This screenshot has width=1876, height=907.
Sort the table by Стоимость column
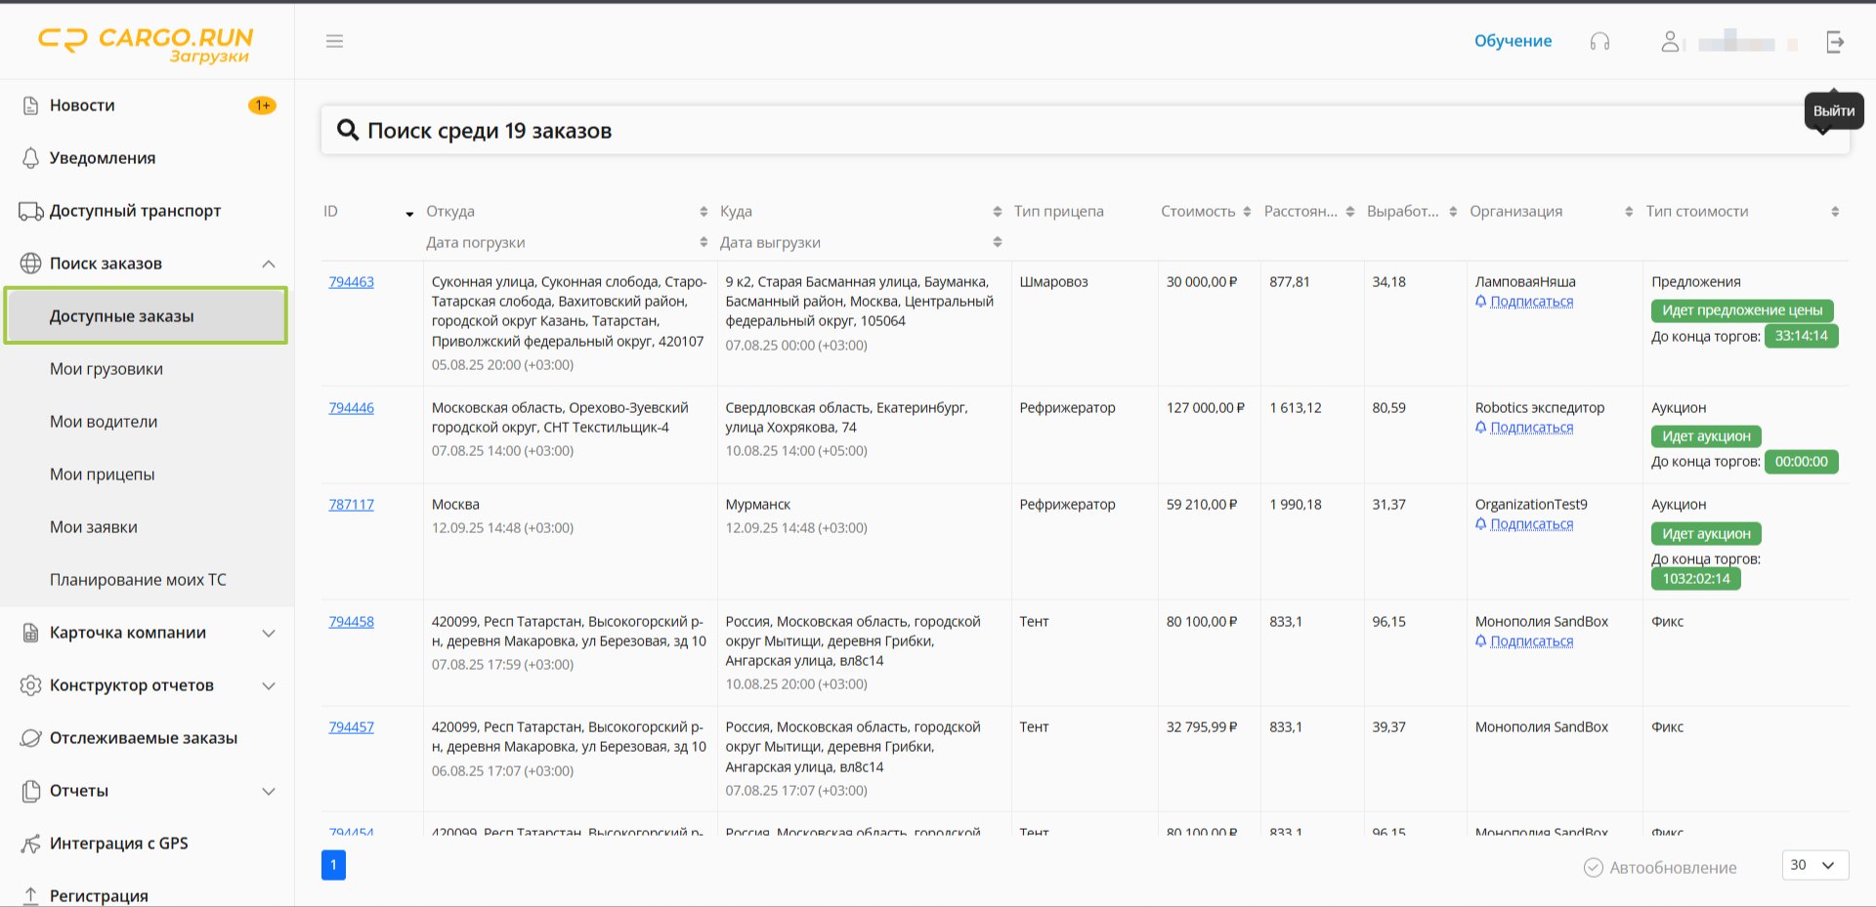pos(1247,212)
